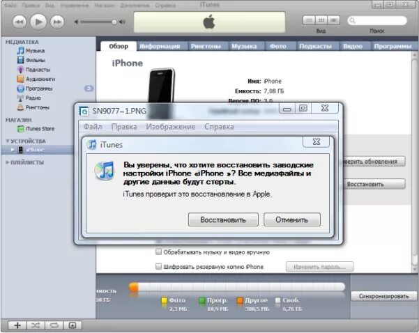
Task: Click the loud volume speaker icon
Action: [122, 22]
